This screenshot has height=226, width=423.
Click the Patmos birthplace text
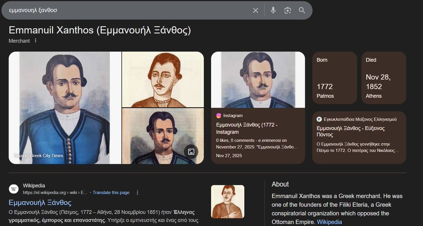coord(325,96)
